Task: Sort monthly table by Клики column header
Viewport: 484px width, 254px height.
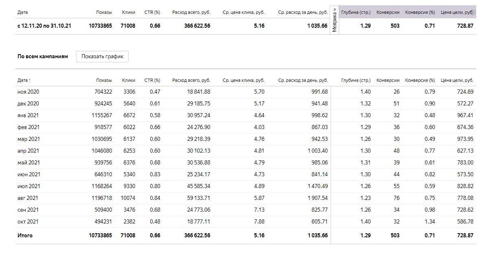Action: pyautogui.click(x=129, y=81)
